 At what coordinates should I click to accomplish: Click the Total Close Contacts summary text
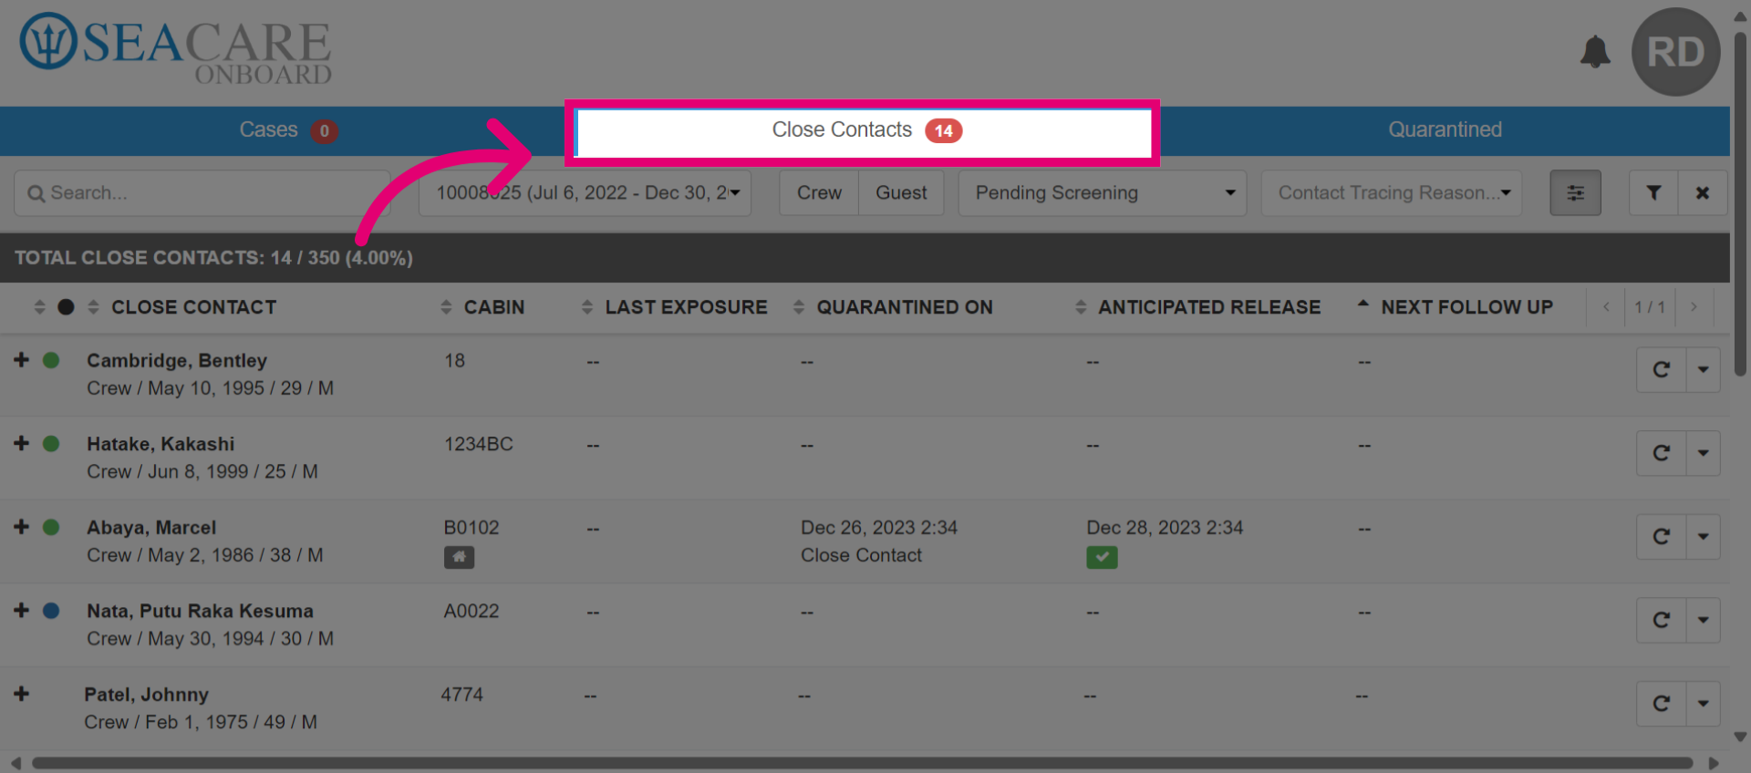click(213, 258)
